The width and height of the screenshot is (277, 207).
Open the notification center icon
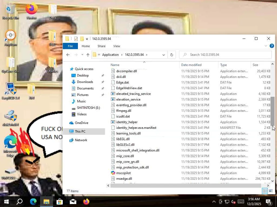pyautogui.click(x=269, y=202)
